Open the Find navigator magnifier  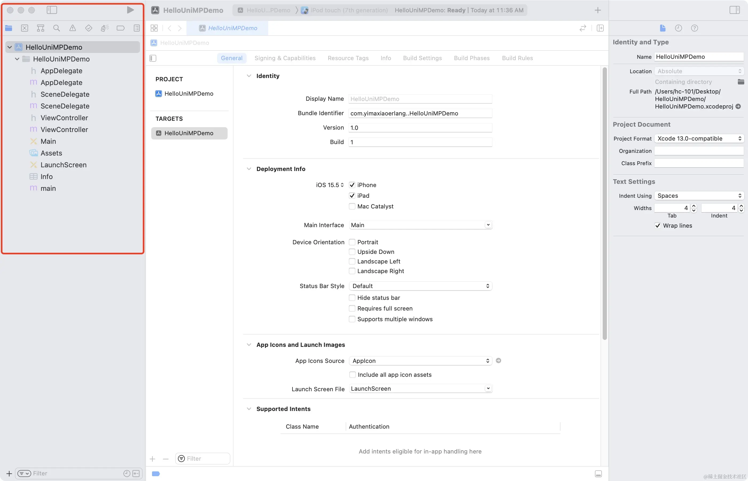click(57, 28)
